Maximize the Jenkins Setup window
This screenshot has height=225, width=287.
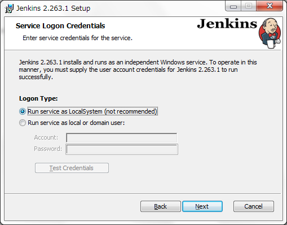tap(249, 6)
